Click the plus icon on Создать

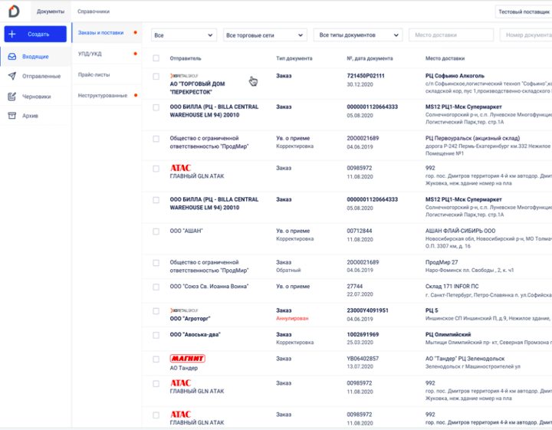12,34
